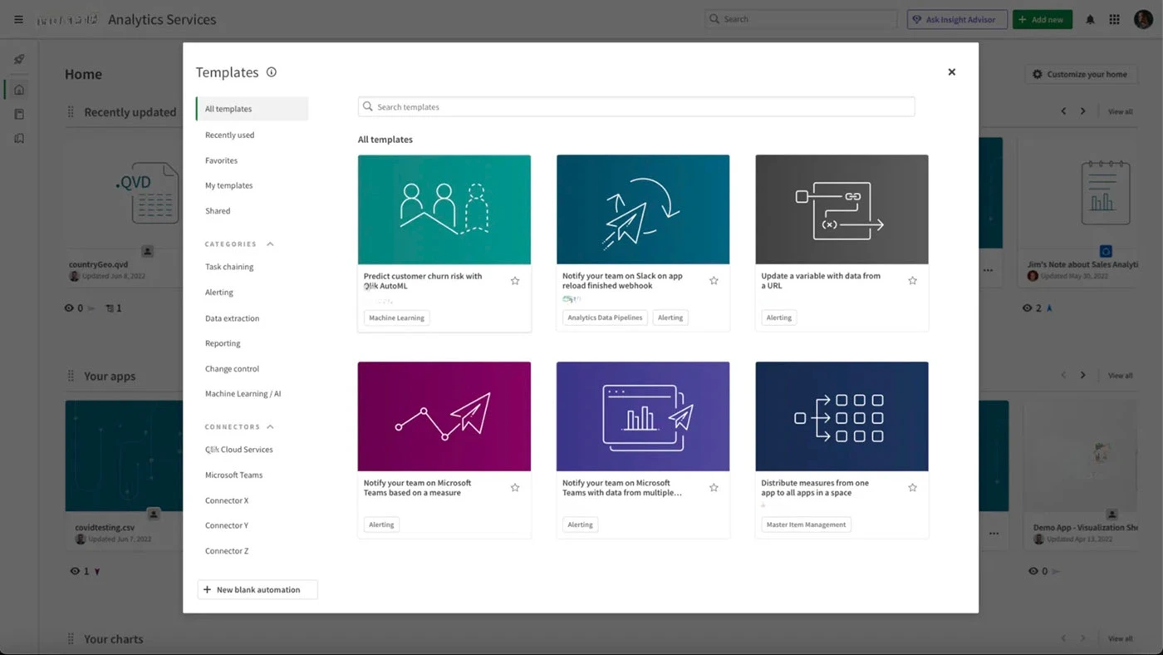The height and width of the screenshot is (655, 1163).
Task: Close the Templates dialog
Action: click(x=952, y=72)
